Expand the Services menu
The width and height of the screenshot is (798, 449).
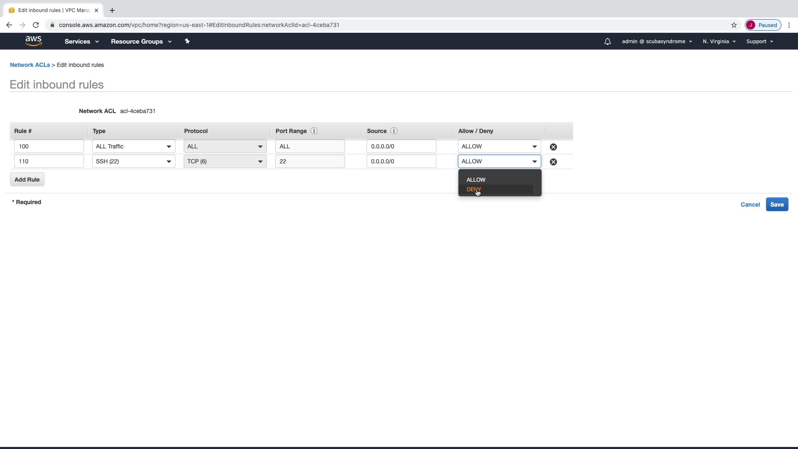click(x=81, y=42)
